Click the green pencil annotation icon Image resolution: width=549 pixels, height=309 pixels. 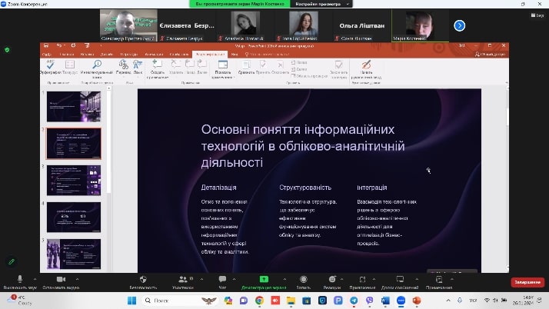click(12, 261)
